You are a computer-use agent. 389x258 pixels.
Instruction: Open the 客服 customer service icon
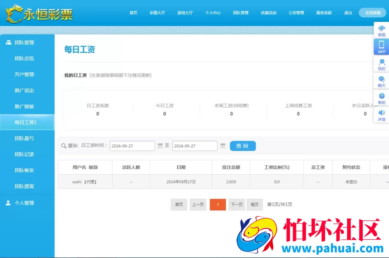381,30
